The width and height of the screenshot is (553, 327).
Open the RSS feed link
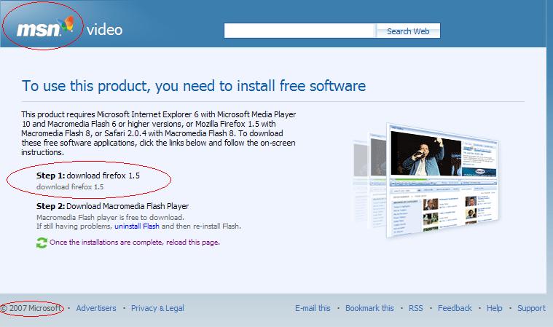[x=415, y=308]
